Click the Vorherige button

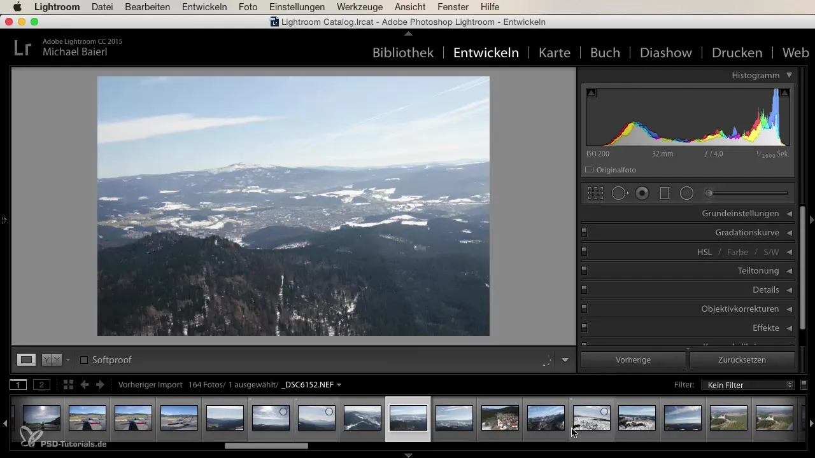tap(634, 360)
